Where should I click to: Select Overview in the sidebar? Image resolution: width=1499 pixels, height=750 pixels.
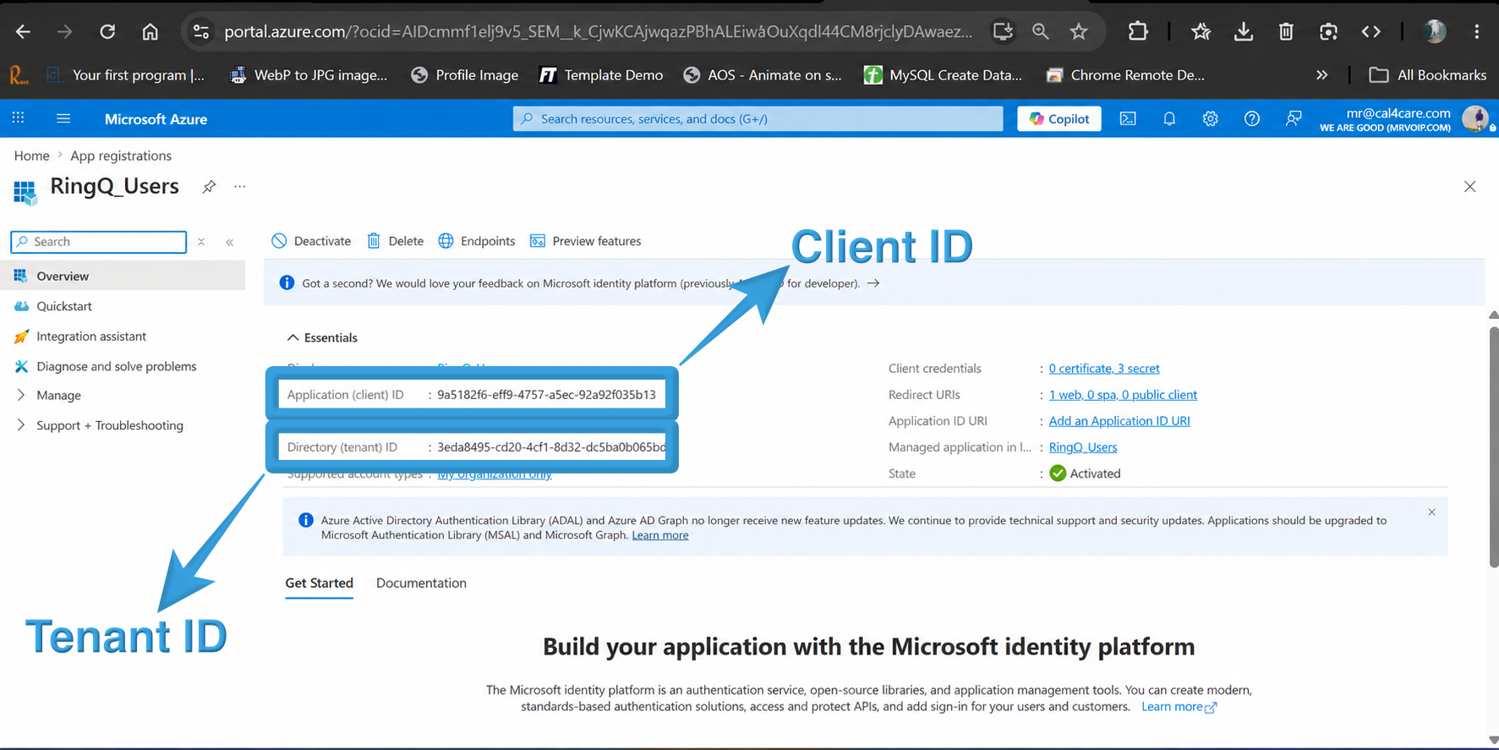click(x=123, y=276)
